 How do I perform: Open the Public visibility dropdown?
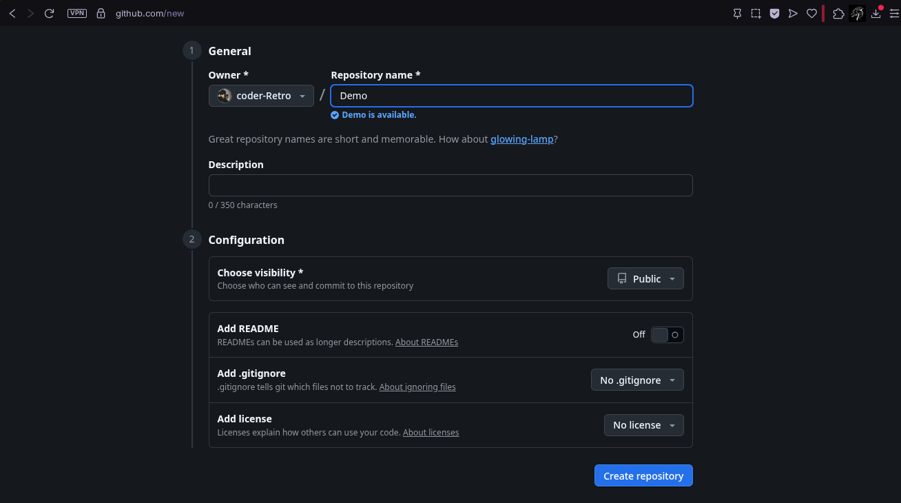coord(645,278)
